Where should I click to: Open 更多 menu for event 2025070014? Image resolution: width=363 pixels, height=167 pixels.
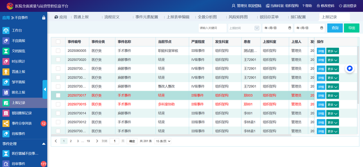(333, 113)
